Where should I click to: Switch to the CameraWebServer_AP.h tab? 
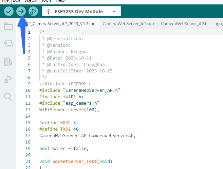tap(184, 24)
